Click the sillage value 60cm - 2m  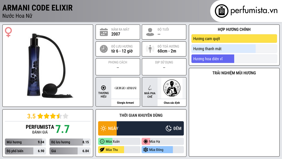point(167,51)
